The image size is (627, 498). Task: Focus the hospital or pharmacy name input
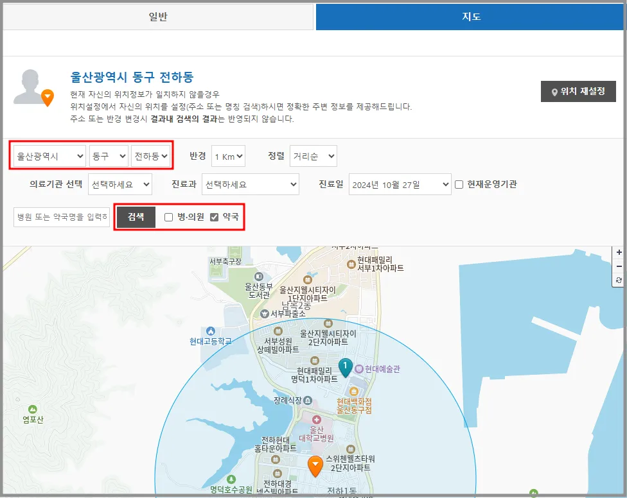[x=62, y=217]
